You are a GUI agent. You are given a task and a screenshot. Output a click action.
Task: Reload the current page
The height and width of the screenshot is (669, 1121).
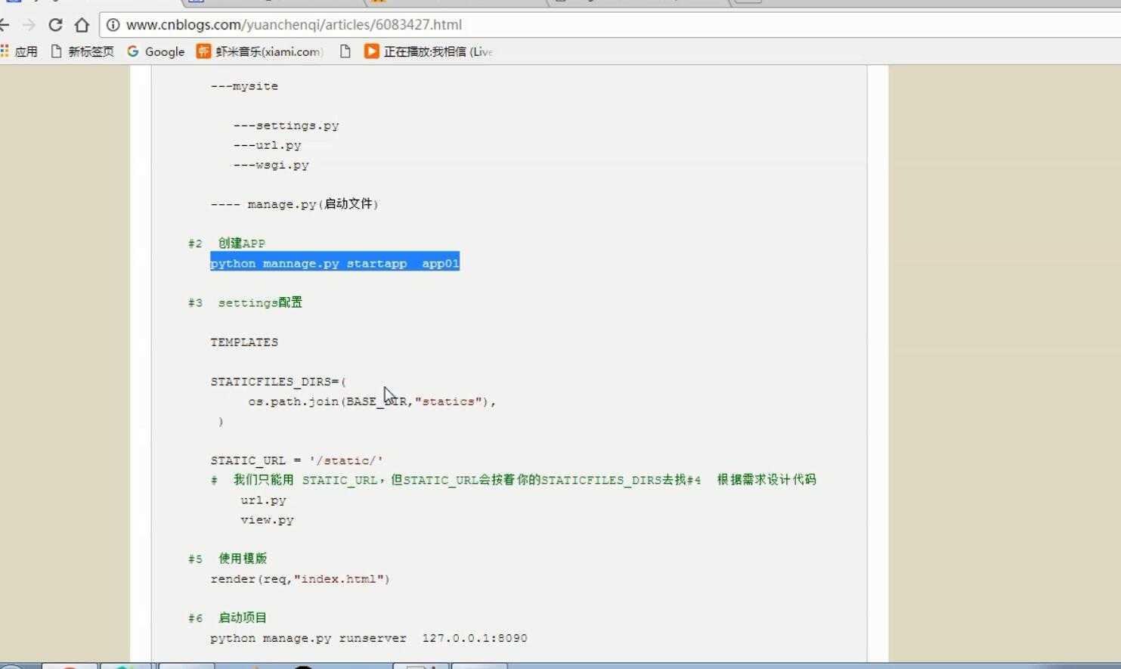coord(55,25)
